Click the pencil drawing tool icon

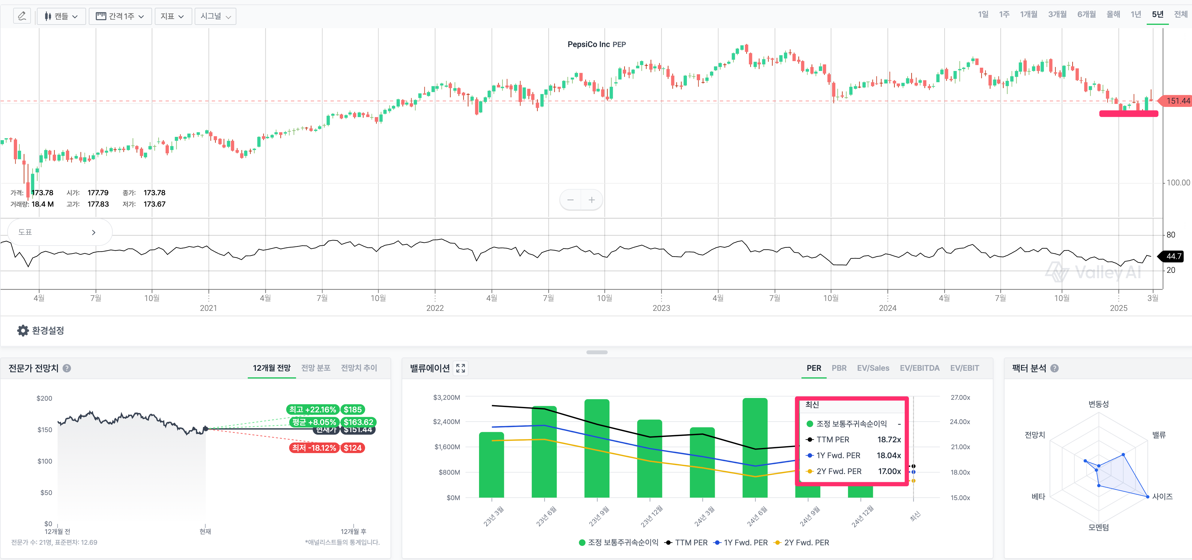22,16
